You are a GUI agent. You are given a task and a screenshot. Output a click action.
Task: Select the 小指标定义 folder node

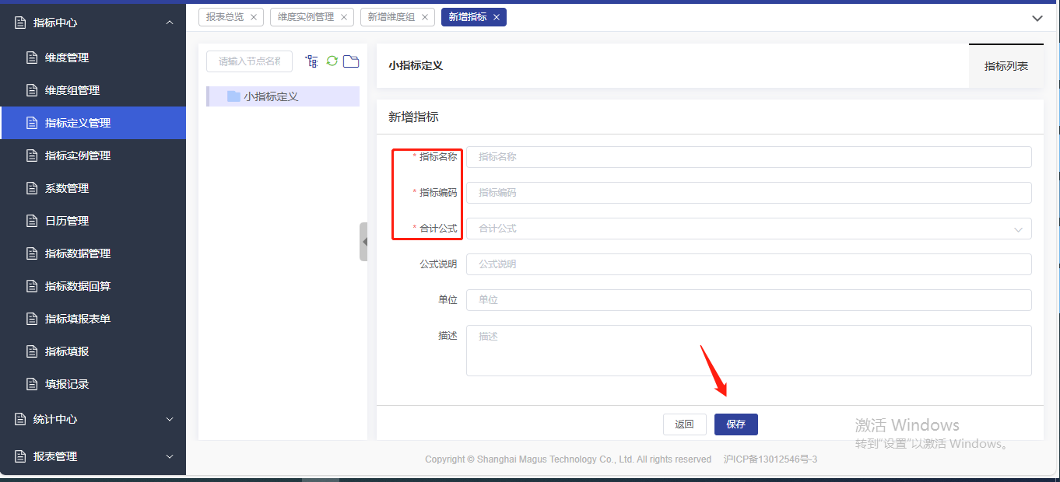pos(271,96)
